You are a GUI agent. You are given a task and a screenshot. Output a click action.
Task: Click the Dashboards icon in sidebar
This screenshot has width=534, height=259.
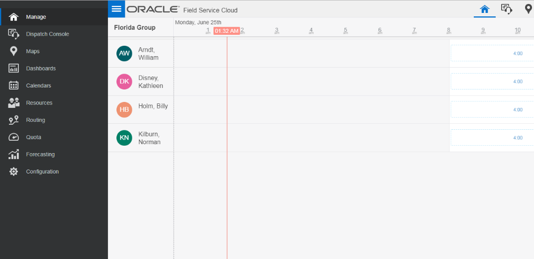coord(14,69)
